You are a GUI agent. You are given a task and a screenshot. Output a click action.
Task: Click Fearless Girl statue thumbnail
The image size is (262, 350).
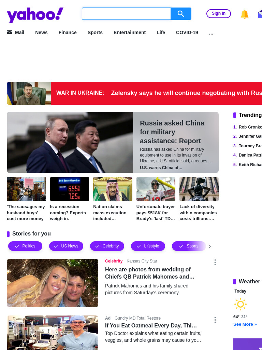(x=199, y=189)
